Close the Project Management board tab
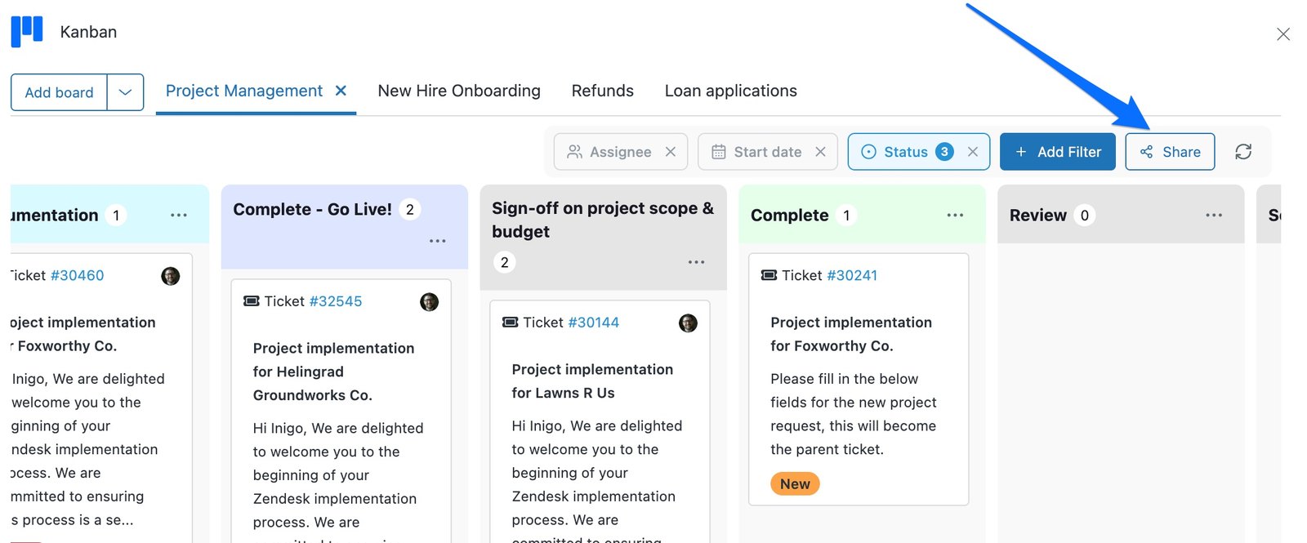 click(x=341, y=91)
